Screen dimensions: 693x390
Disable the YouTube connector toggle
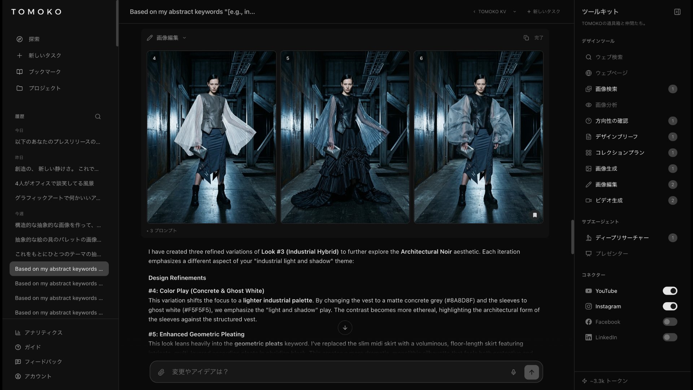[670, 291]
